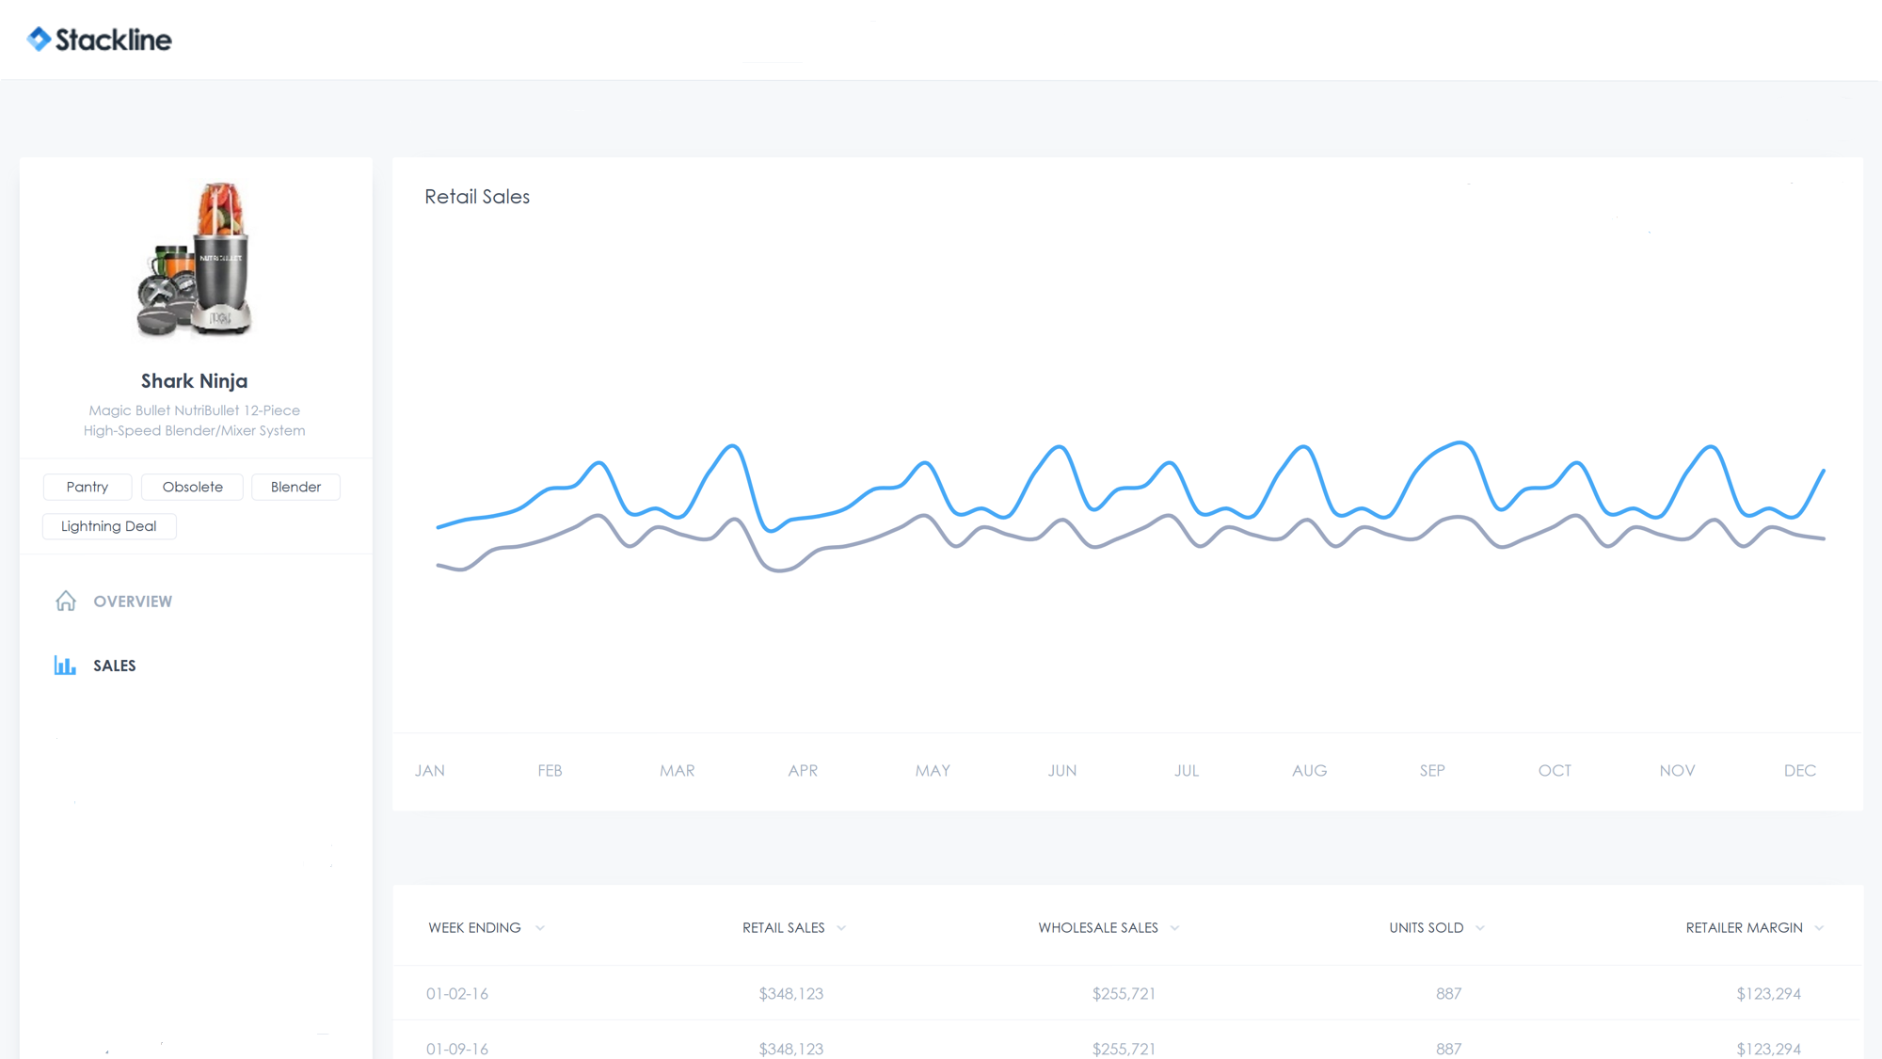Click the NutriBullet product image
This screenshot has width=1882, height=1059.
(x=195, y=260)
